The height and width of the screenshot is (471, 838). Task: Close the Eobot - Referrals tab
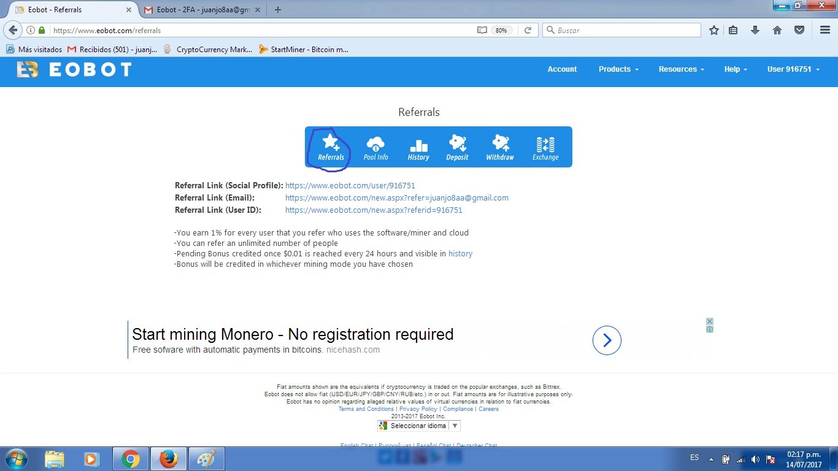pos(129,10)
